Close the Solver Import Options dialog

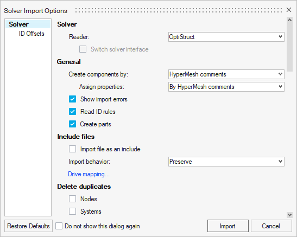[x=289, y=10]
